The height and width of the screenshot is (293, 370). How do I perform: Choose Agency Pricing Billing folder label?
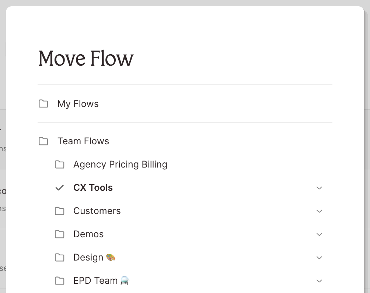point(120,164)
